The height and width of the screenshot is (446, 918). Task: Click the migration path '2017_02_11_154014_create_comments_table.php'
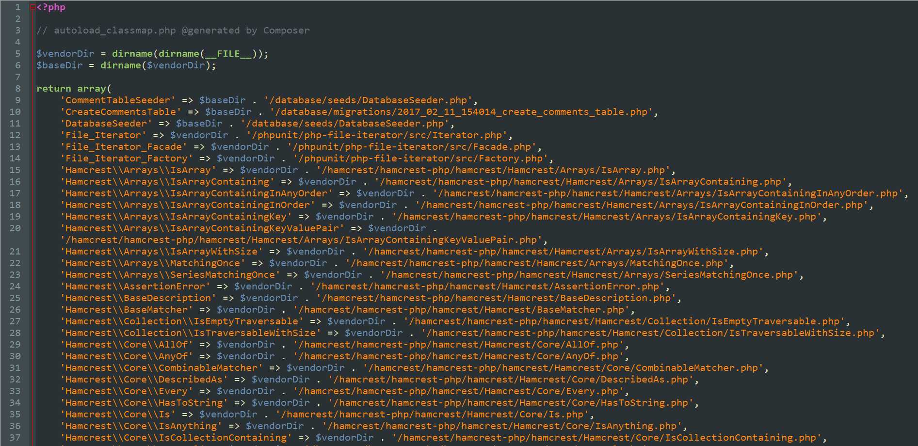tap(523, 112)
